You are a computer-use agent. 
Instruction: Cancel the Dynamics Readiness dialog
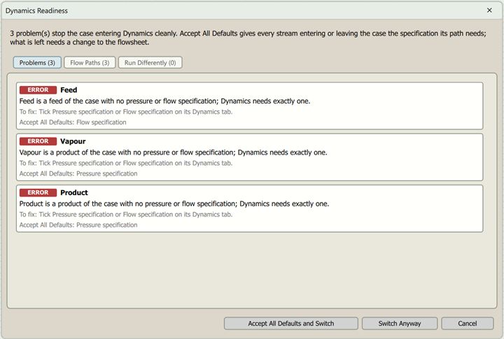(468, 323)
